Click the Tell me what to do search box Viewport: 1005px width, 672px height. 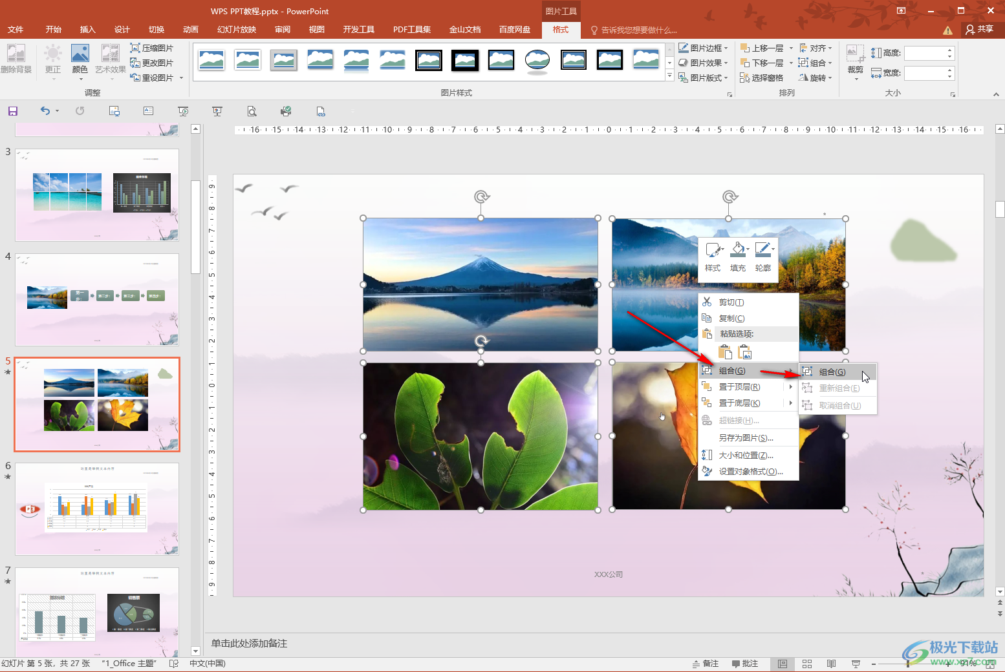(634, 30)
